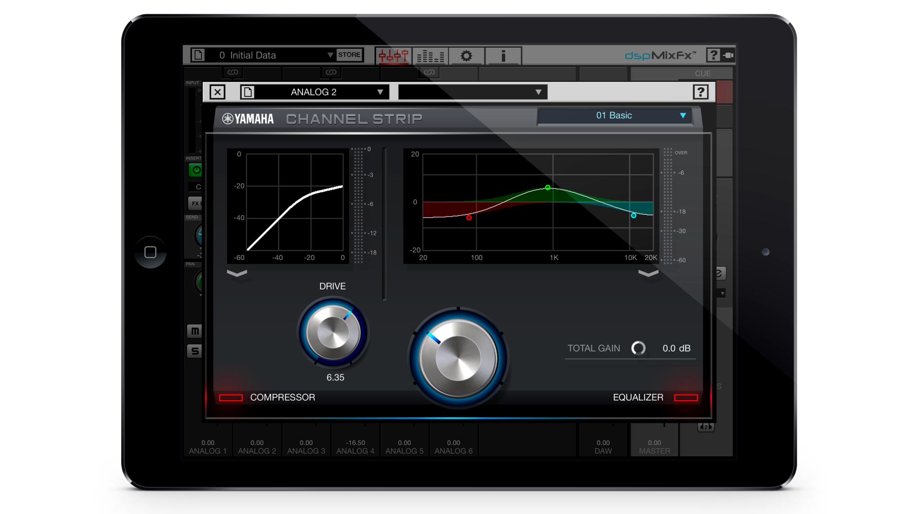Expand the Initial Data scene dropdown
The width and height of the screenshot is (915, 514).
(330, 55)
